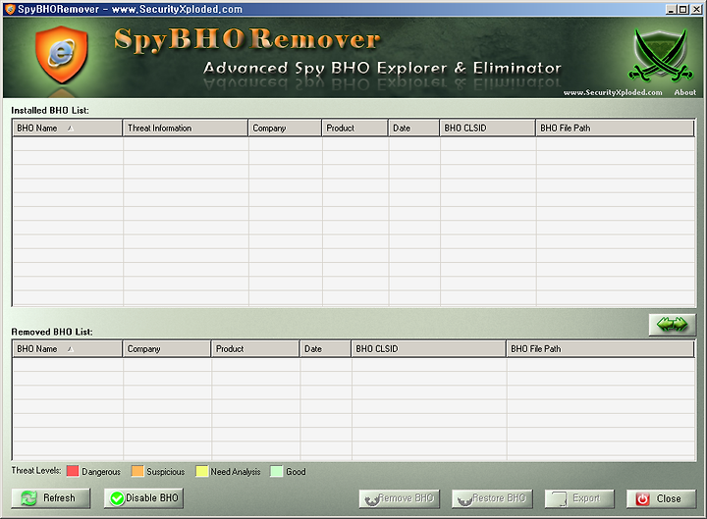
Task: Click the Remove BHO button
Action: click(399, 498)
